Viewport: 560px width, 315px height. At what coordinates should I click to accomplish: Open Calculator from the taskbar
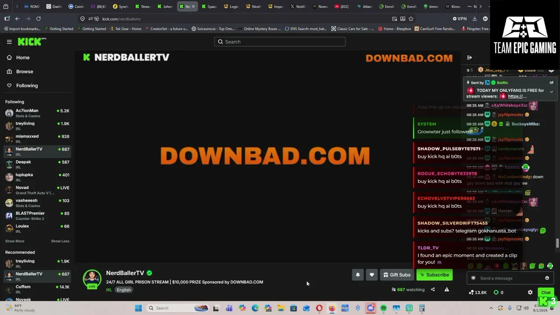point(422,308)
